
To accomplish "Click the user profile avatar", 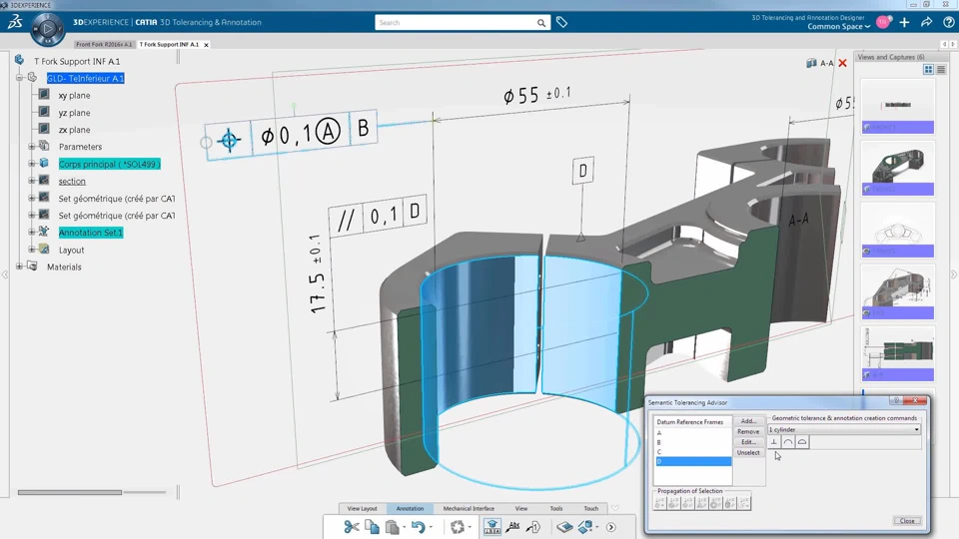I will 882,23.
